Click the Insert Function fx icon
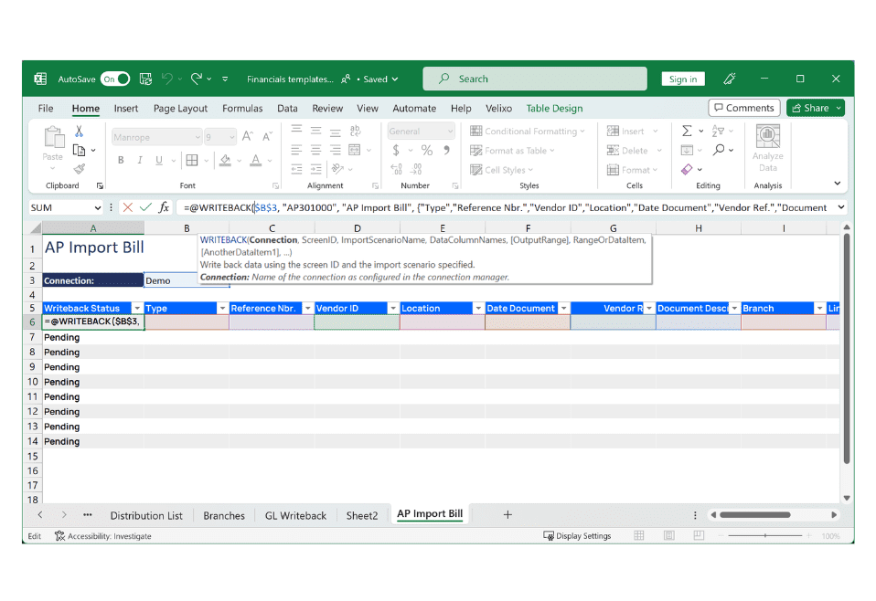The width and height of the screenshot is (876, 601). pyautogui.click(x=164, y=208)
